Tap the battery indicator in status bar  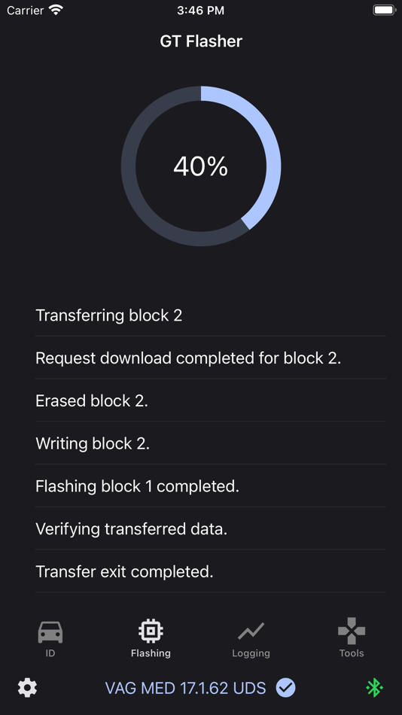(384, 10)
